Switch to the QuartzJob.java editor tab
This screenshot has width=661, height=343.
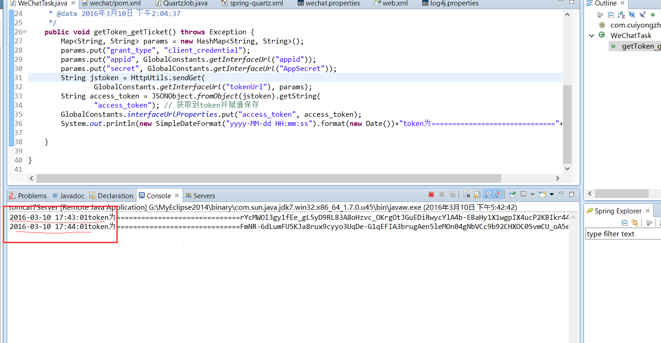pyautogui.click(x=185, y=4)
